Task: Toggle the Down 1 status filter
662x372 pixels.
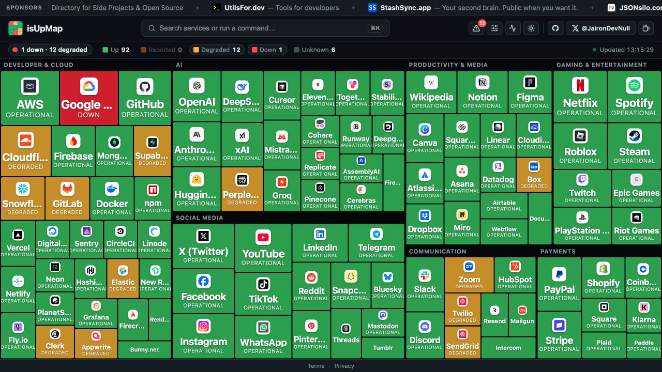Action: [267, 50]
